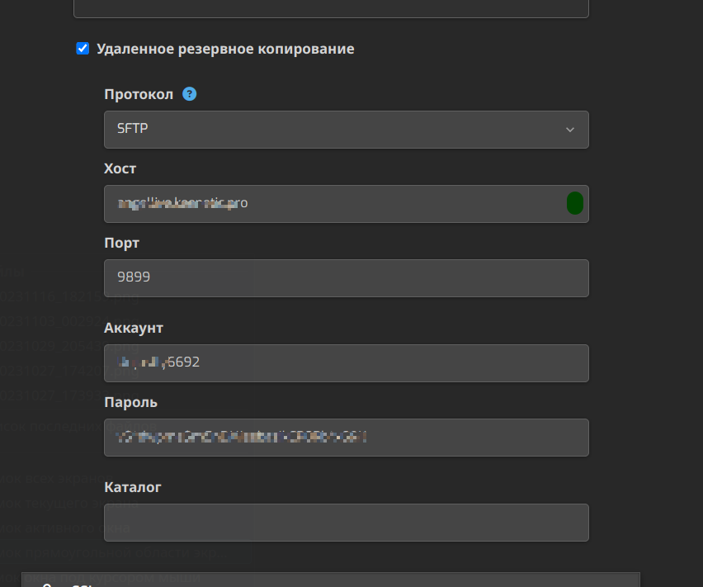Image resolution: width=703 pixels, height=587 pixels.
Task: Focus the empty Каталог input field
Action: coord(346,523)
